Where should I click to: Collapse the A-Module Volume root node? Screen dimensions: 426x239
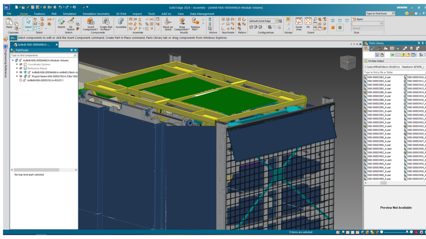pos(13,61)
